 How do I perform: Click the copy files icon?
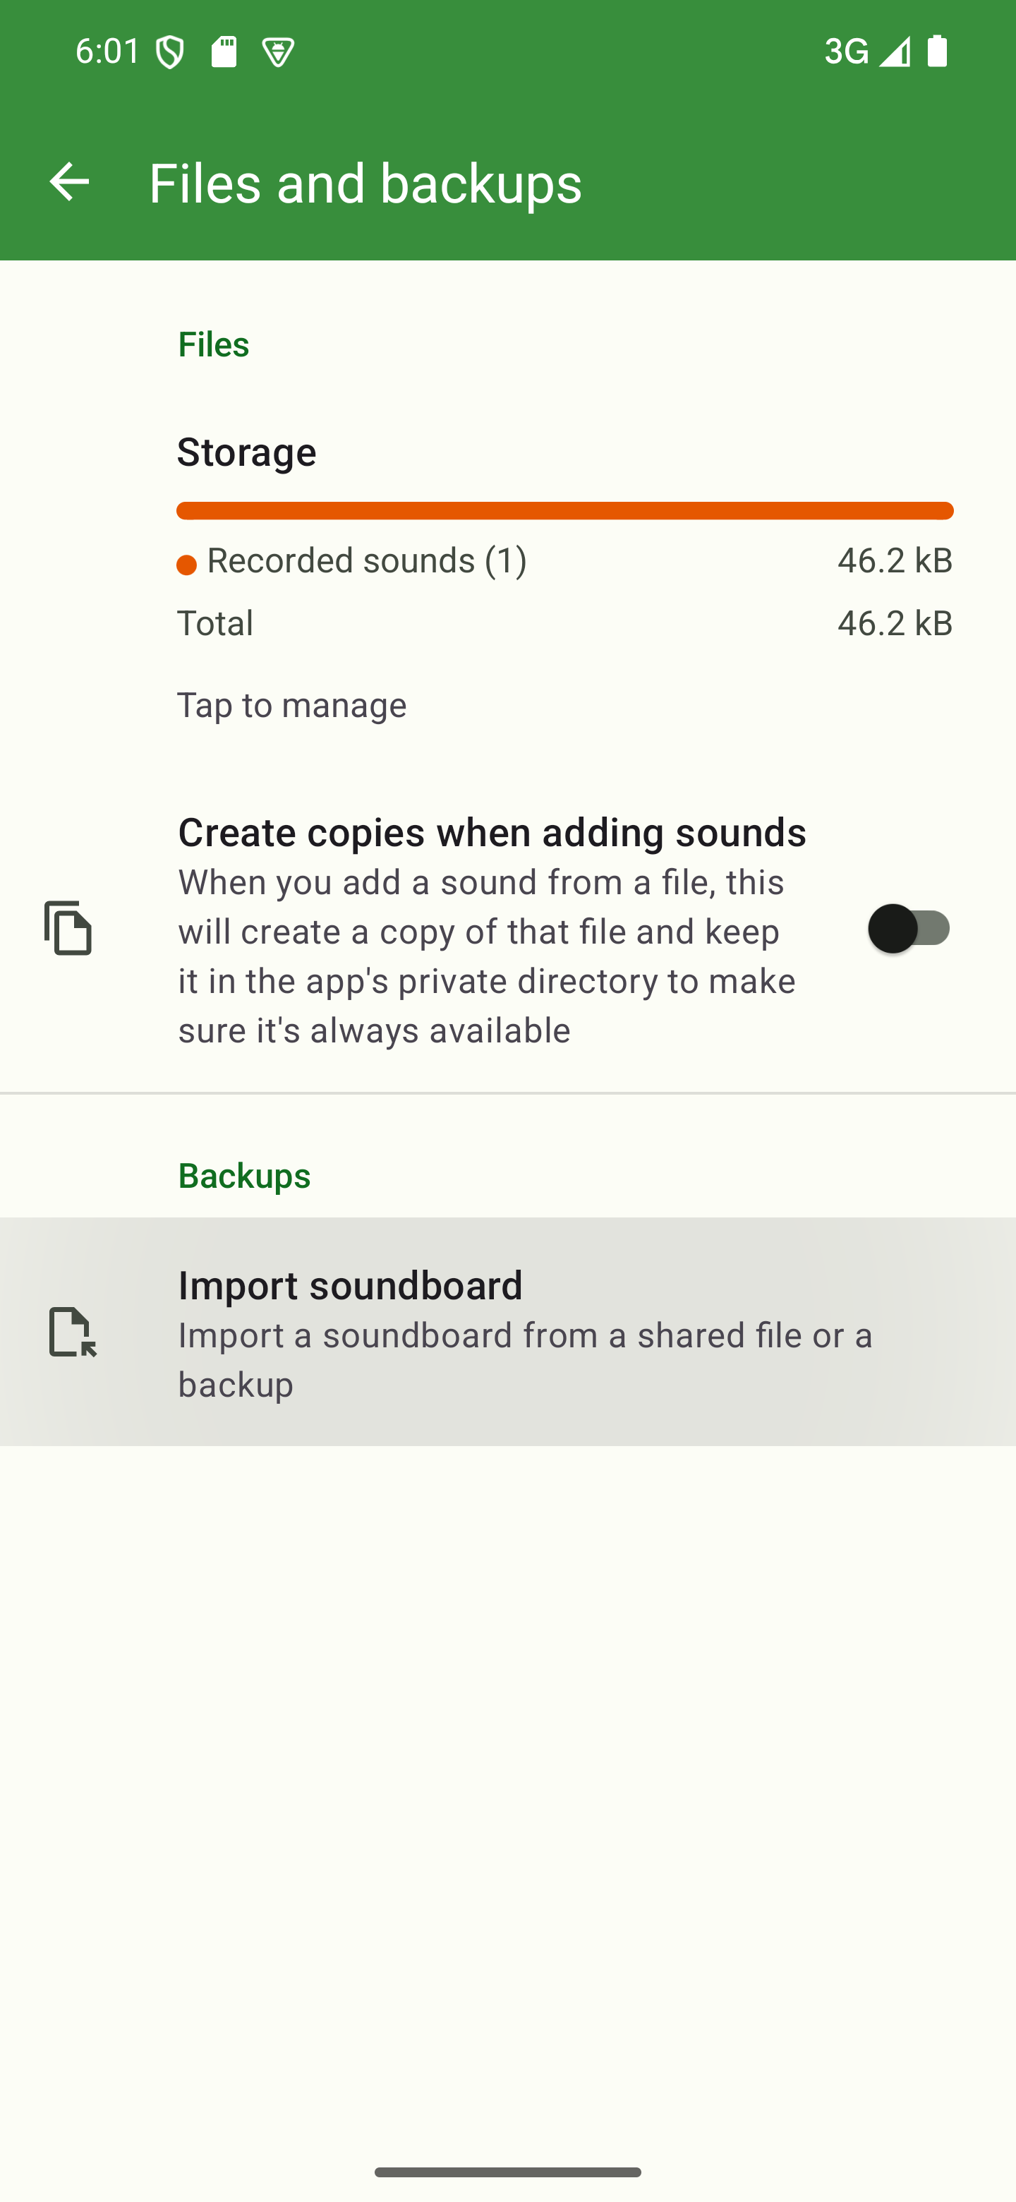(68, 928)
